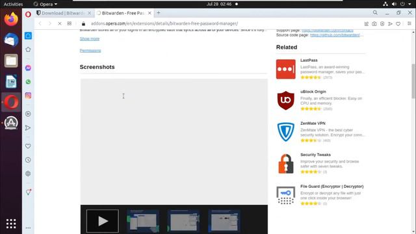The height and width of the screenshot is (234, 416).
Task: Open Software Updater from the dock
Action: [11, 123]
